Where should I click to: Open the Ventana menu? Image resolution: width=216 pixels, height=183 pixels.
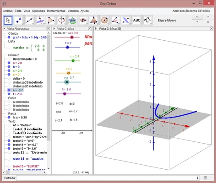73,11
